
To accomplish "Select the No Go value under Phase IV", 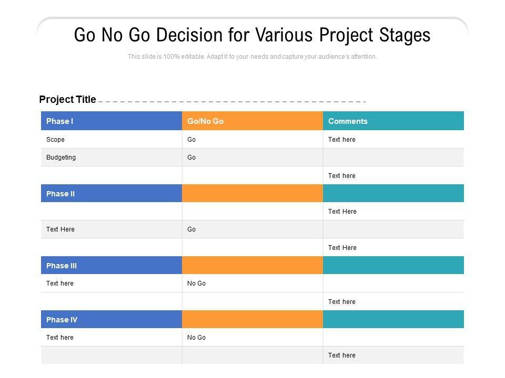I will pos(196,338).
